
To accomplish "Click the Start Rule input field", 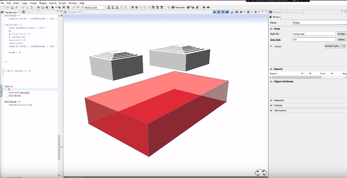I will (x=313, y=39).
